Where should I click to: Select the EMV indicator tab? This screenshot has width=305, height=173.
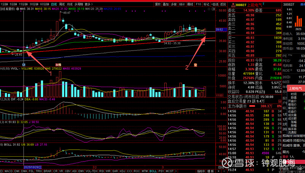(81, 171)
